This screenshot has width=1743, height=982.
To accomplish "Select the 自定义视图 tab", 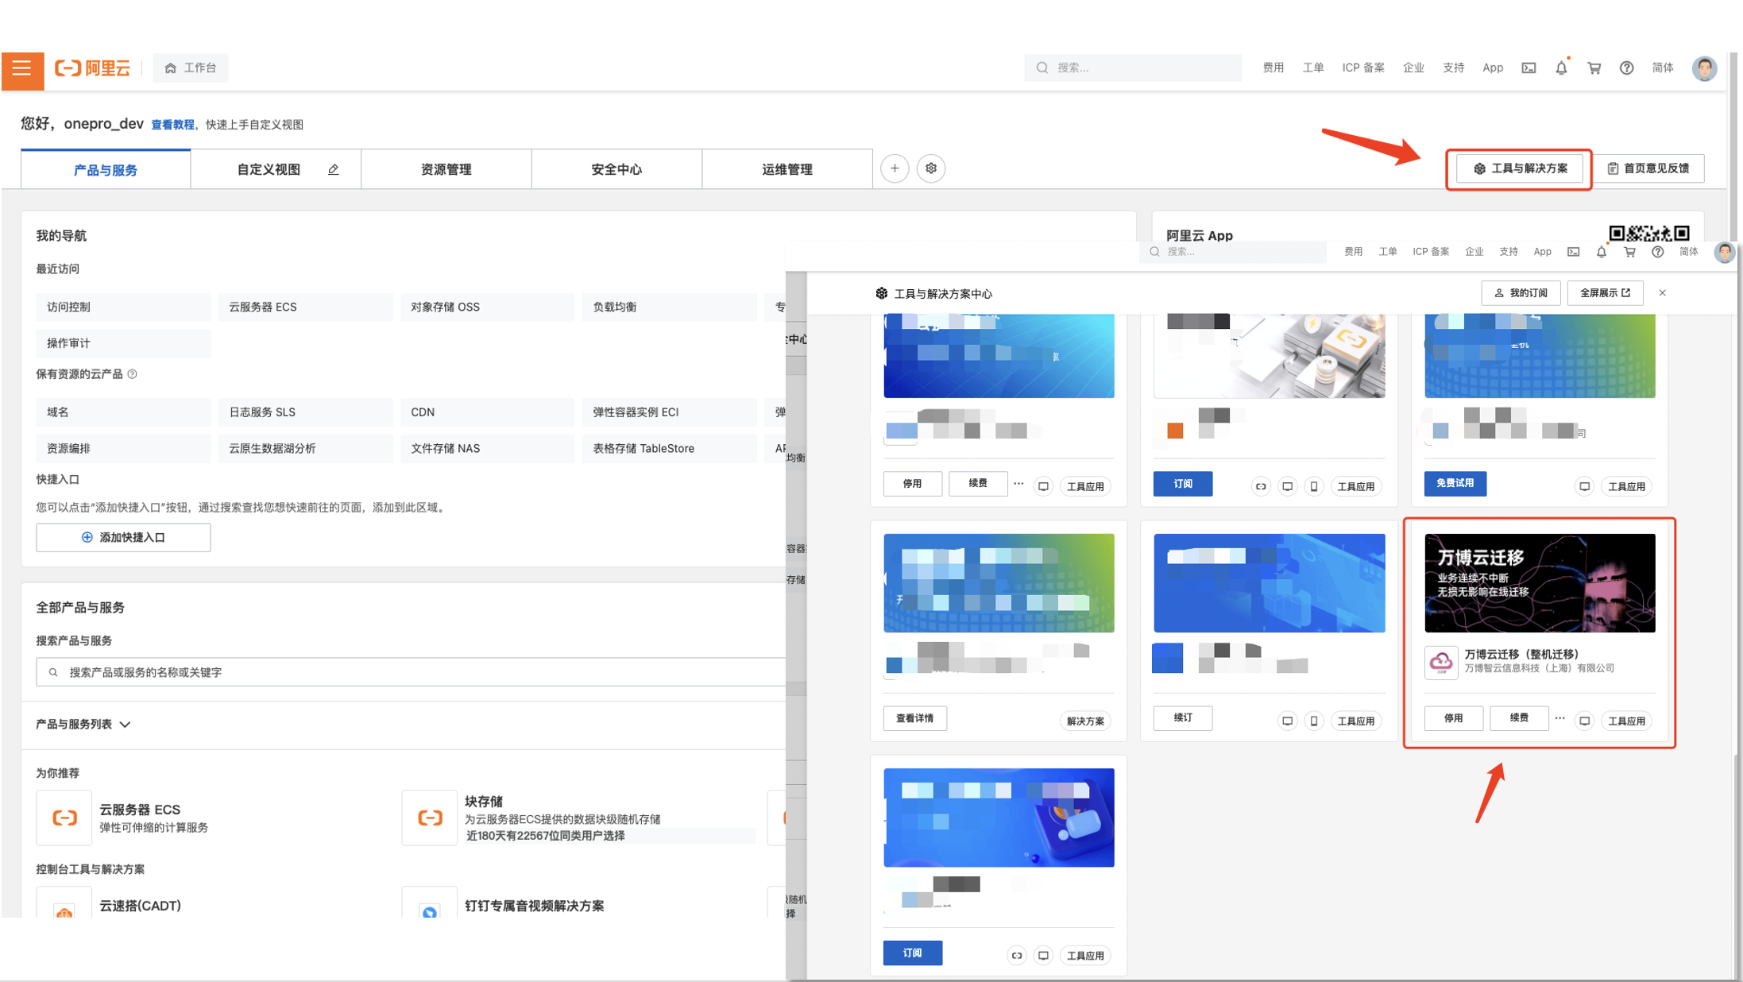I will click(x=269, y=169).
